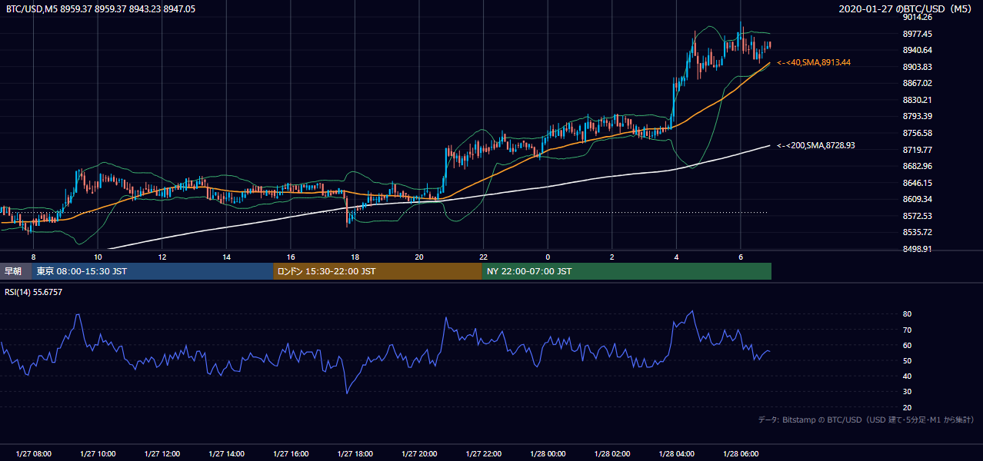The width and height of the screenshot is (983, 461).
Task: Click hour label 0 under the price chart
Action: (548, 257)
